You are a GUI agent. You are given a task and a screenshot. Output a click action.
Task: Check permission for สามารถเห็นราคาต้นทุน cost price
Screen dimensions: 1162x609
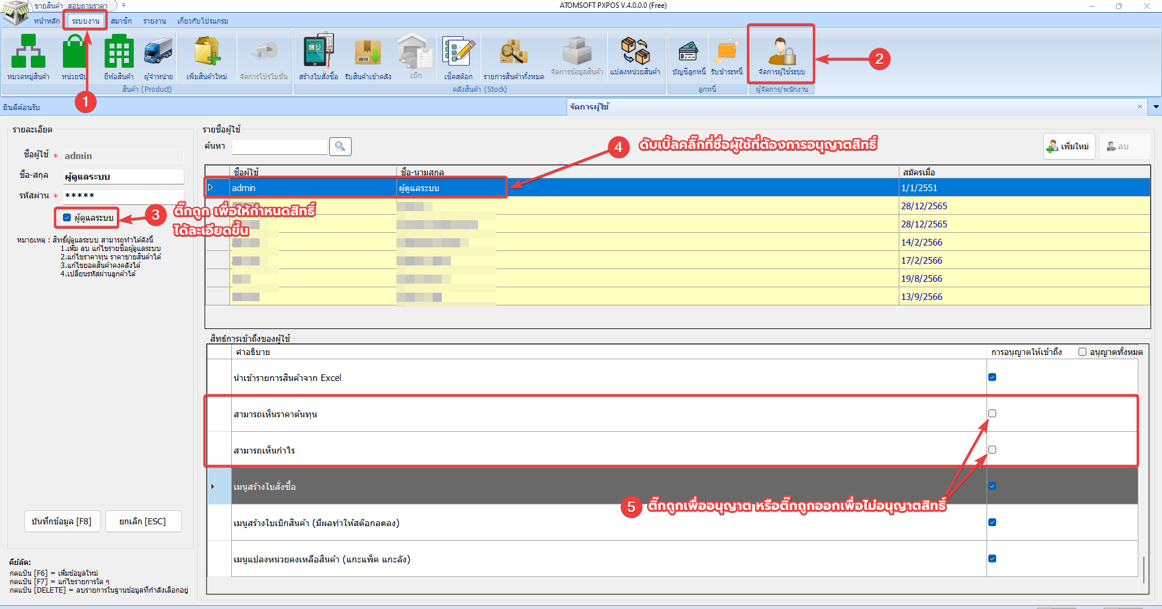point(992,413)
